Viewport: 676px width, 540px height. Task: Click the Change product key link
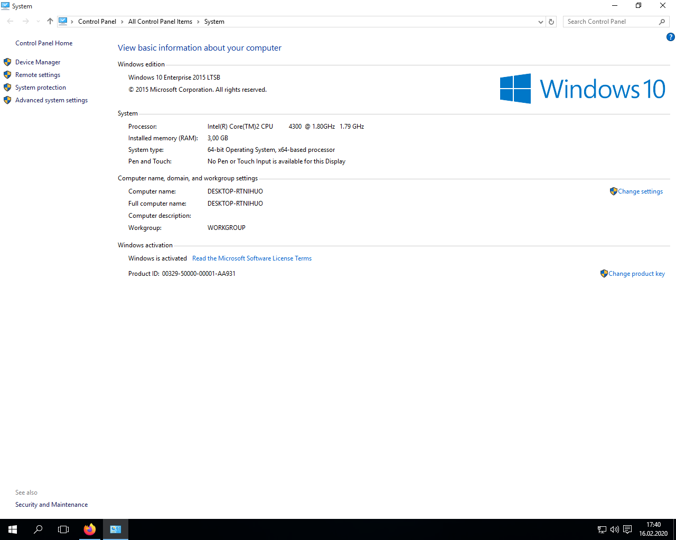636,274
